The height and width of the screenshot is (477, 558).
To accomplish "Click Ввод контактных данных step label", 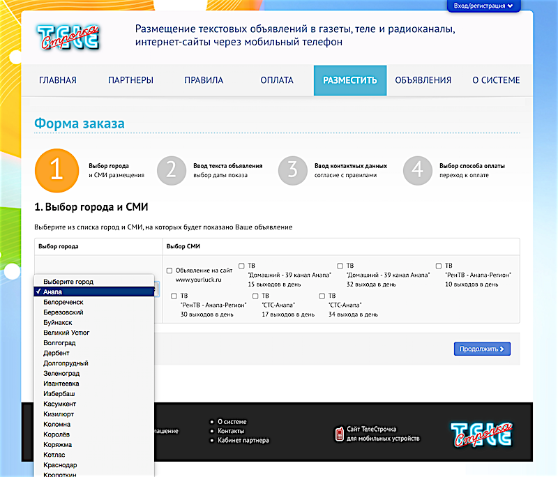I will point(351,166).
